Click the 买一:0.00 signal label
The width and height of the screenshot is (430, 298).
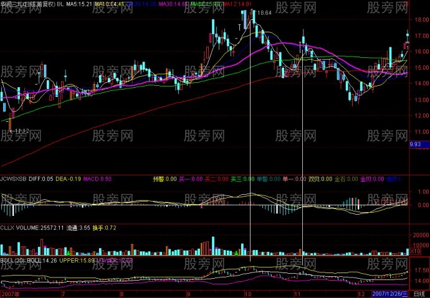tap(191, 179)
